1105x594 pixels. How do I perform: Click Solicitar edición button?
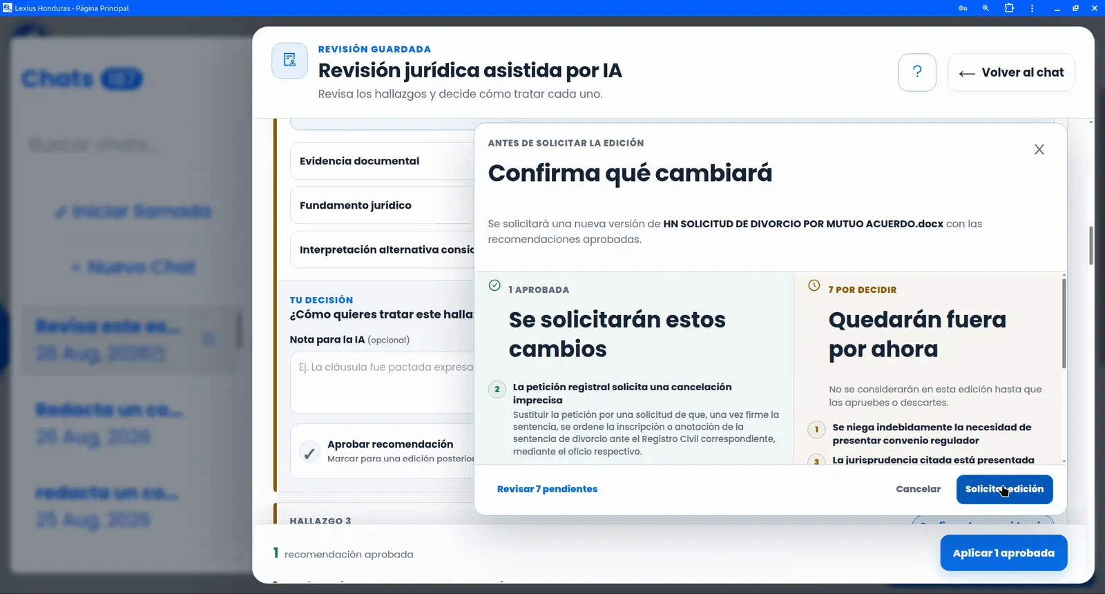(x=1004, y=489)
